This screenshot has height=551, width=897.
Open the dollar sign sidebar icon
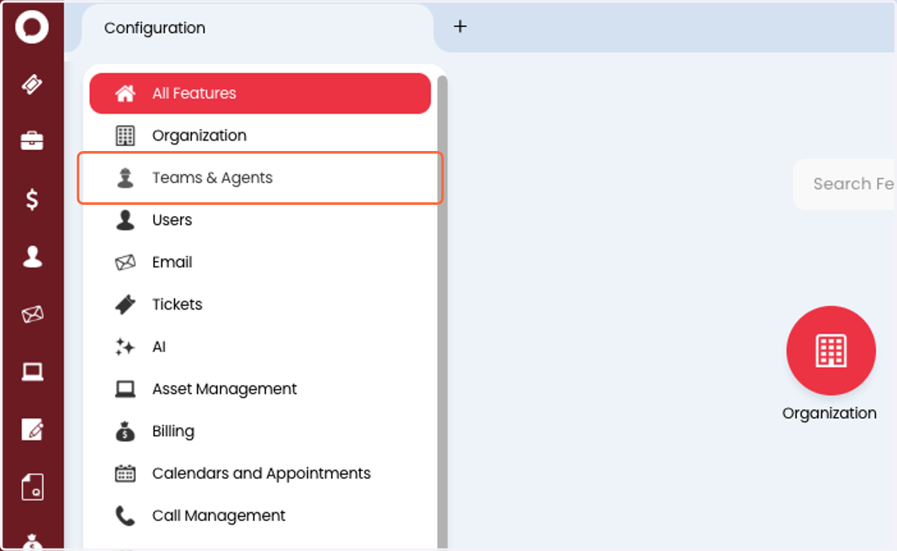click(x=32, y=199)
